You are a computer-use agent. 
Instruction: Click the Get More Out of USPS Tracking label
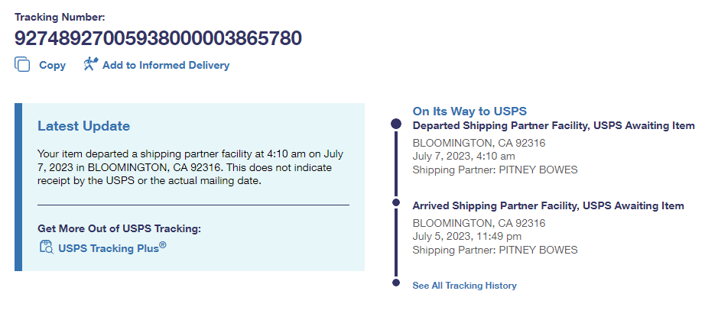click(119, 228)
